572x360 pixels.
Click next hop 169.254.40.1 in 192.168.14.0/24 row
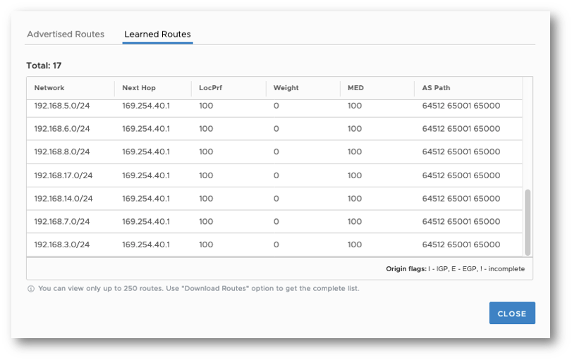point(146,199)
